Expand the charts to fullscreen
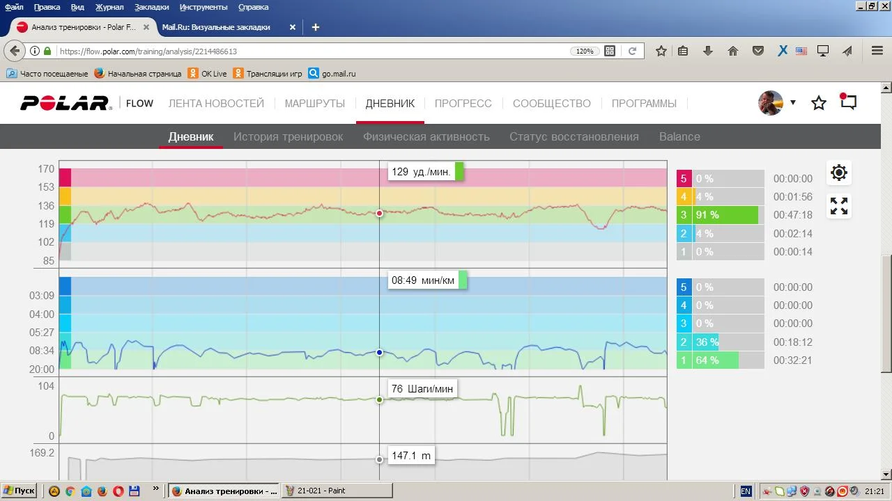 tap(839, 206)
